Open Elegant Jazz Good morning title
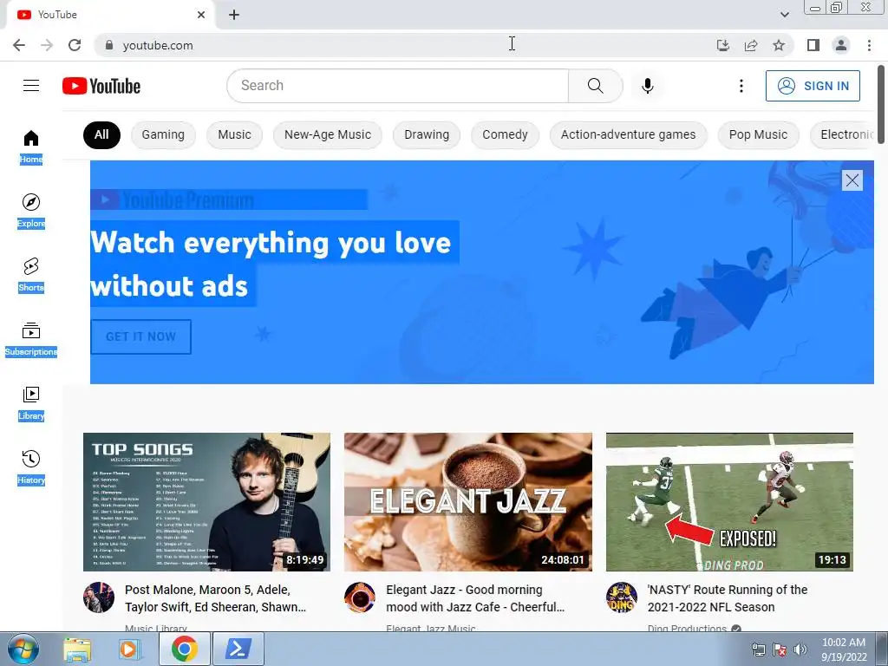 pyautogui.click(x=475, y=598)
